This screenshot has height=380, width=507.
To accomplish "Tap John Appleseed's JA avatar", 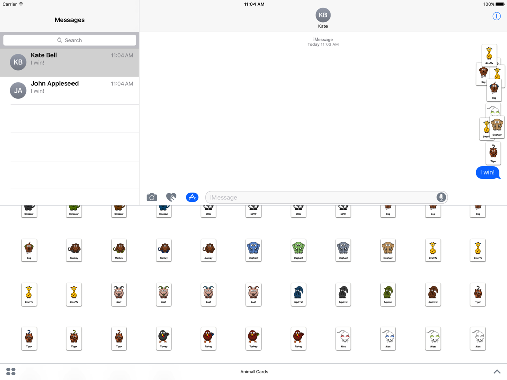I will [x=18, y=91].
